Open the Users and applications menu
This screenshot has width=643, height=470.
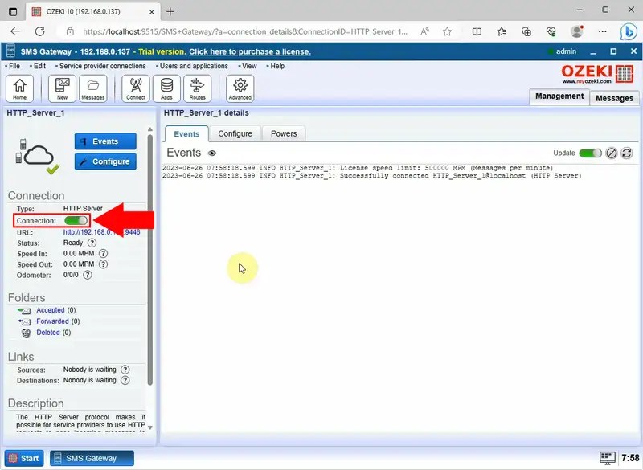coord(194,66)
